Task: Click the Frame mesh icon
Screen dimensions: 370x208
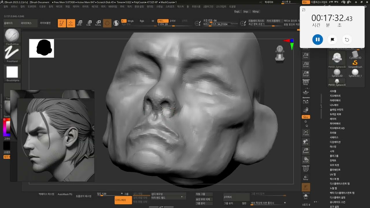Action: pos(306,133)
